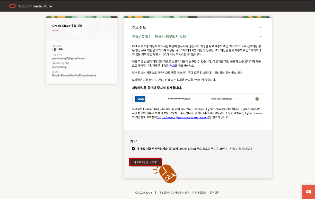The image size is (315, 199).
Task: Click the VISA card logo
Action: click(x=140, y=99)
